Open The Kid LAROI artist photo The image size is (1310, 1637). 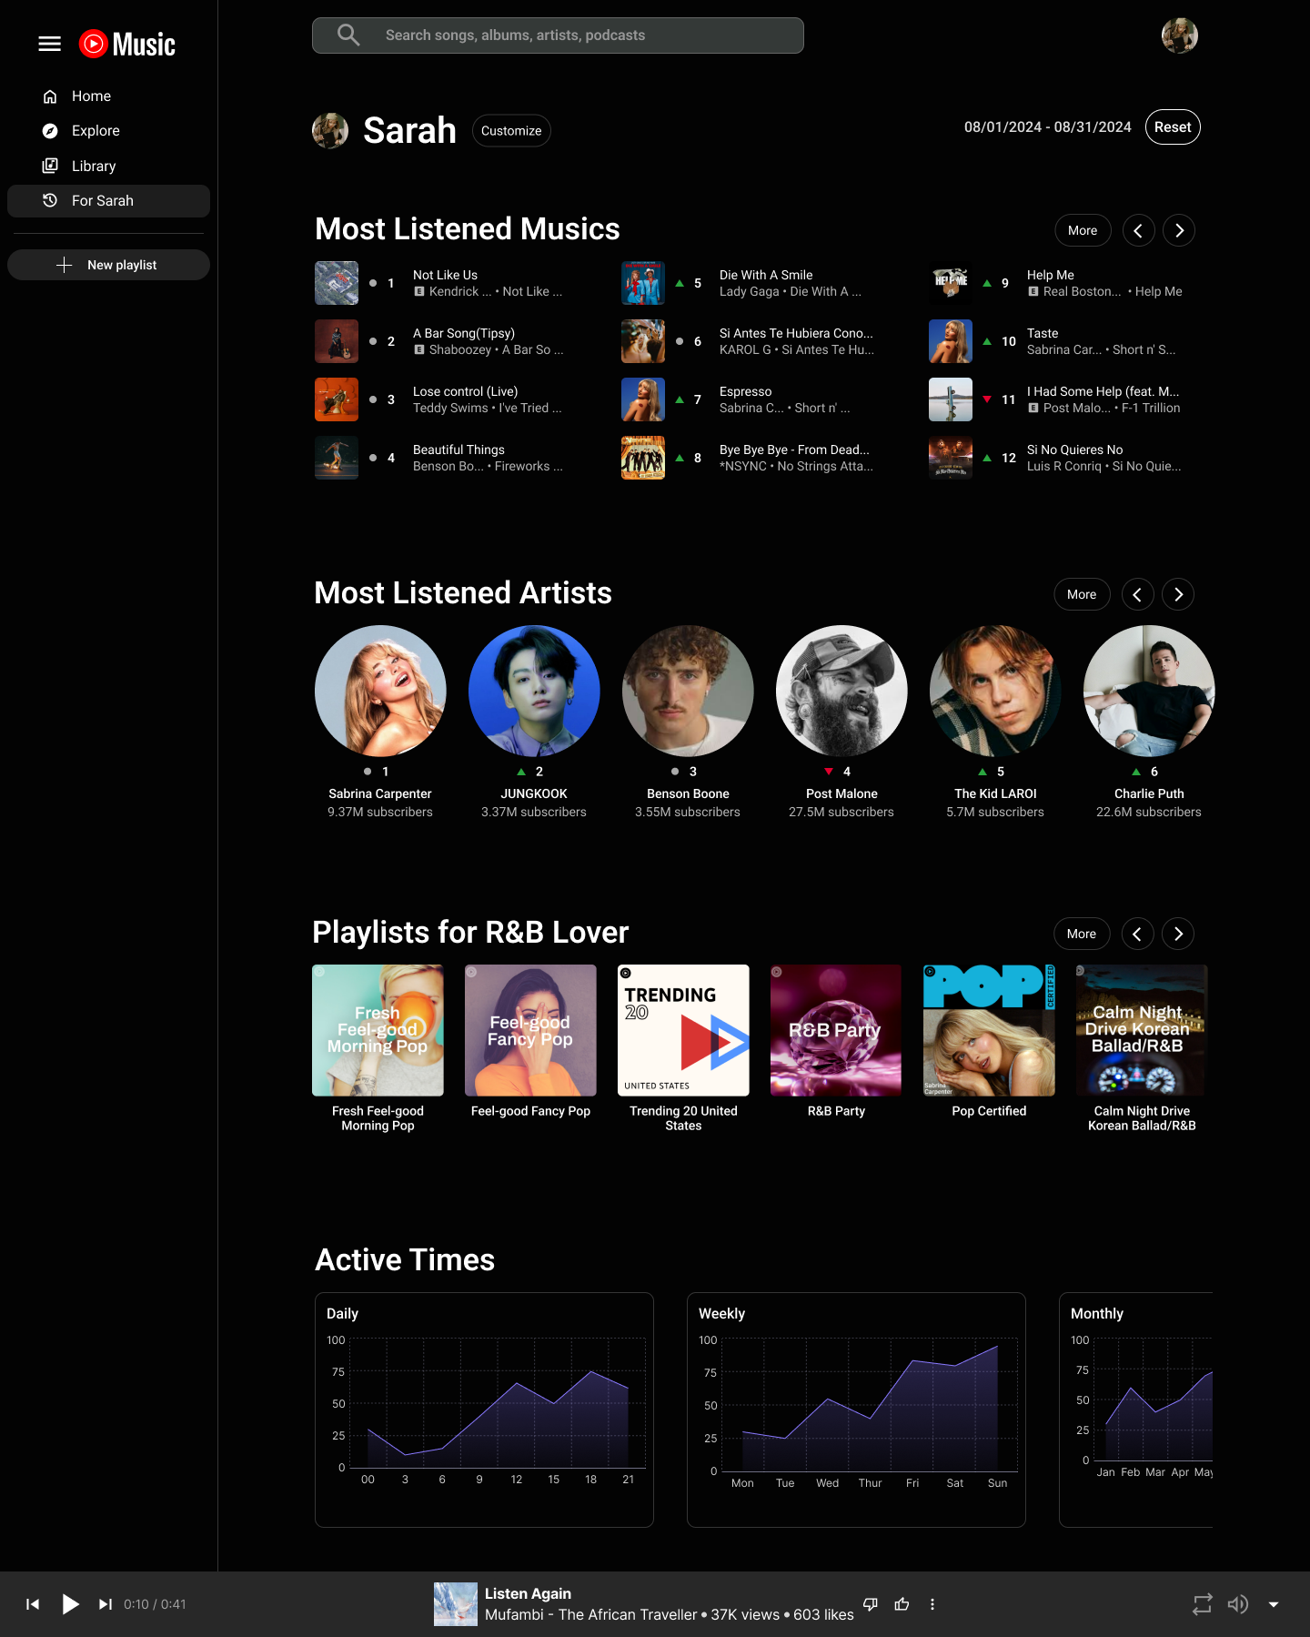pyautogui.click(x=995, y=691)
